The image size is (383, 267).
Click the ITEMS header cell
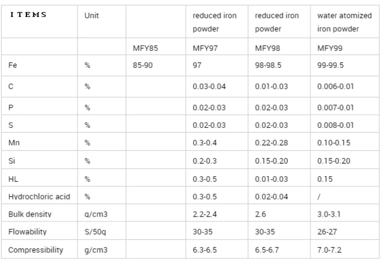29,15
